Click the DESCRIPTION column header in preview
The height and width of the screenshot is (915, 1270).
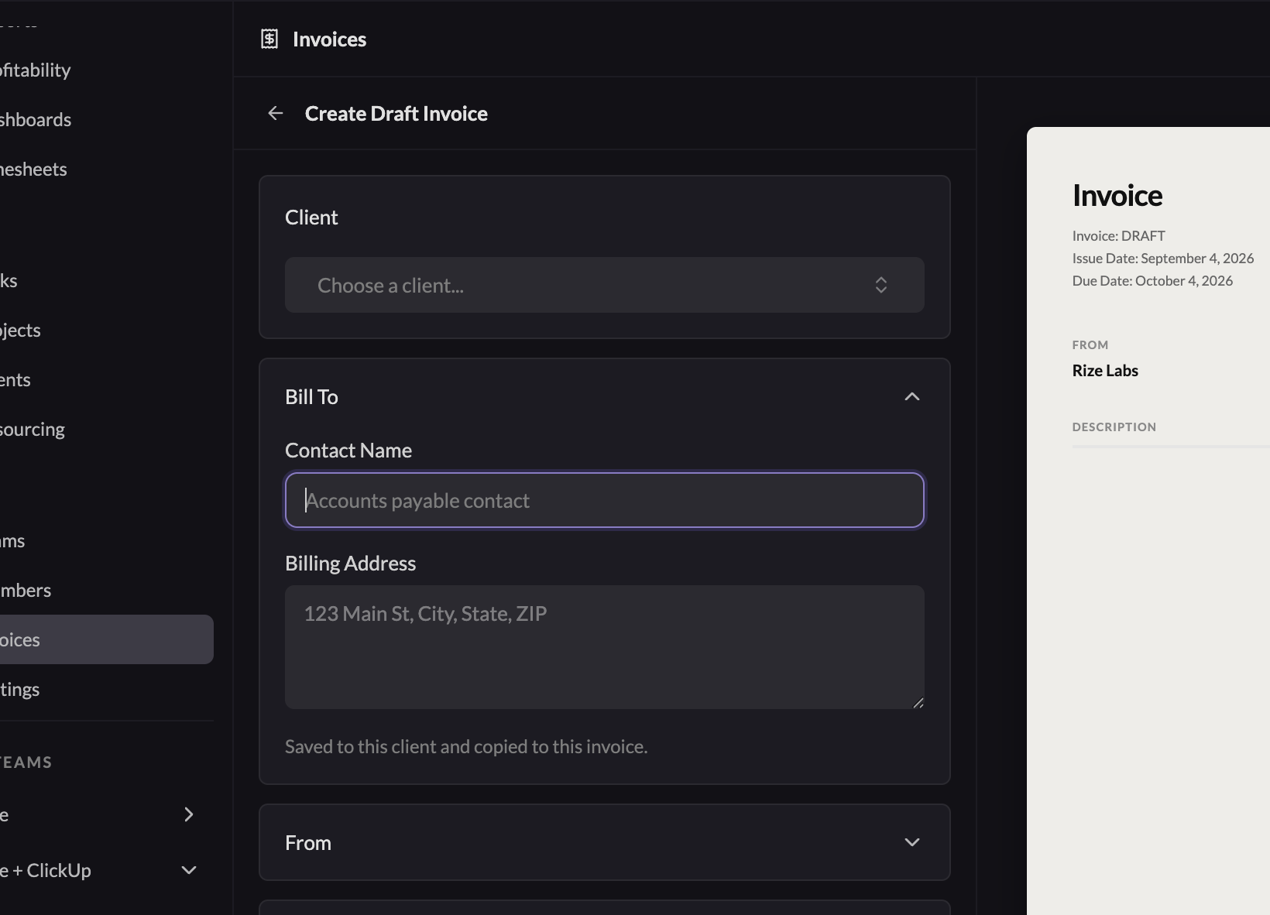[1114, 427]
